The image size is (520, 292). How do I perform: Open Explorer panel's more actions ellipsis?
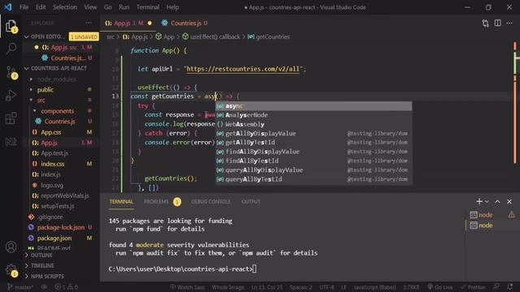click(89, 23)
